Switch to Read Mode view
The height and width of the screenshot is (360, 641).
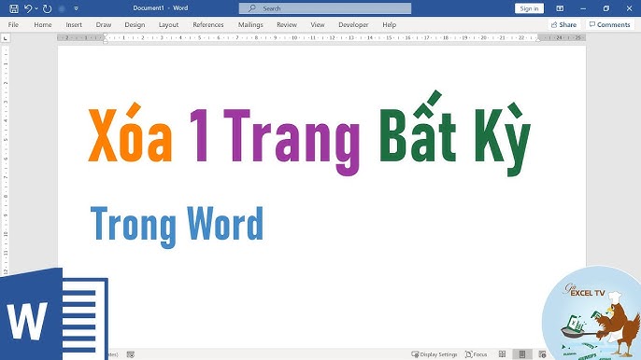pos(502,354)
